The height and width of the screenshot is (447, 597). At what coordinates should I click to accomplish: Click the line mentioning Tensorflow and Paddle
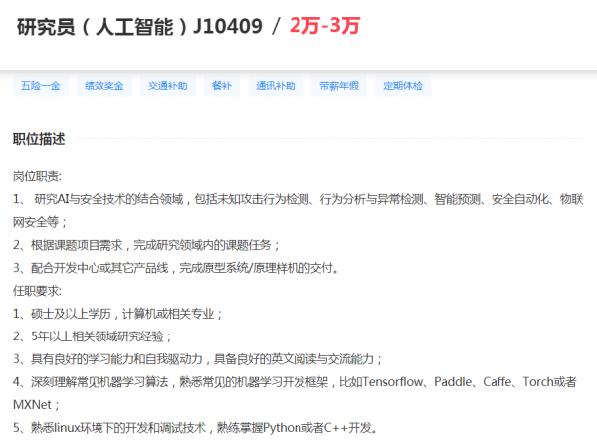pyautogui.click(x=298, y=382)
